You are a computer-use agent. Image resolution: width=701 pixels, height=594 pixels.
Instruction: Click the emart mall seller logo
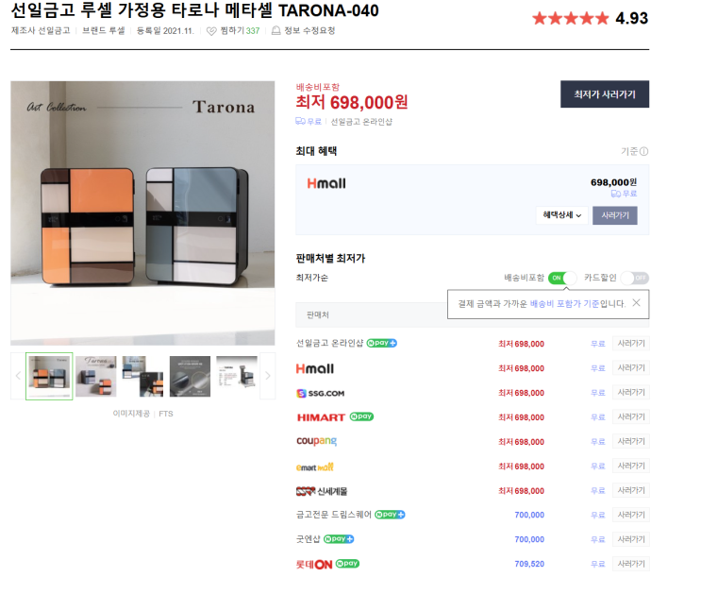(x=315, y=467)
